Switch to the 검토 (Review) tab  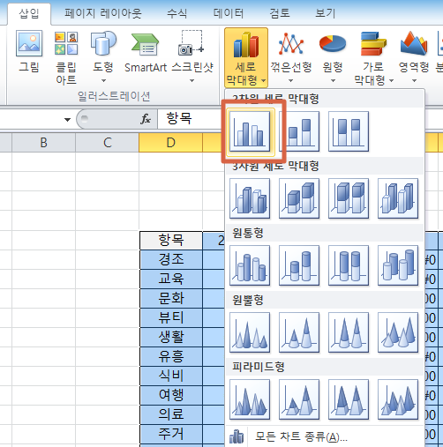click(280, 13)
